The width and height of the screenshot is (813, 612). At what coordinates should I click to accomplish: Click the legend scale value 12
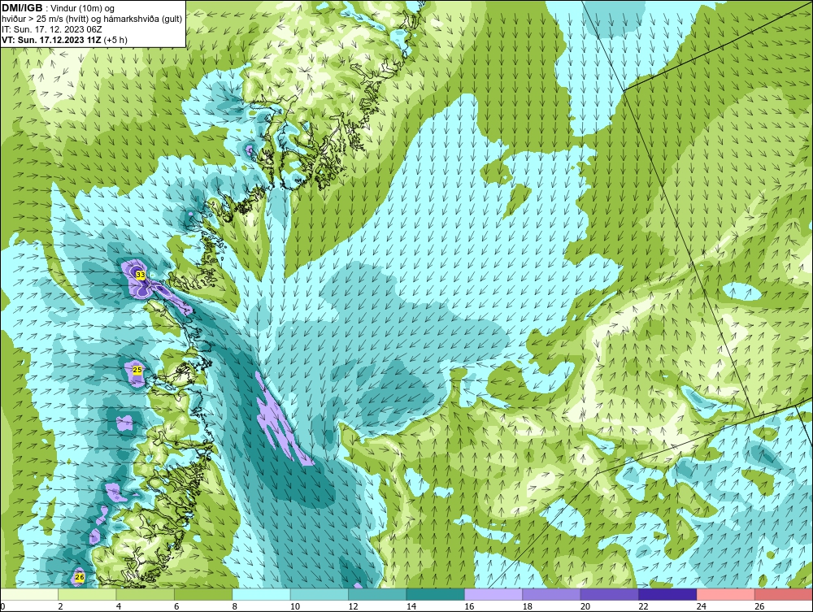pos(353,606)
